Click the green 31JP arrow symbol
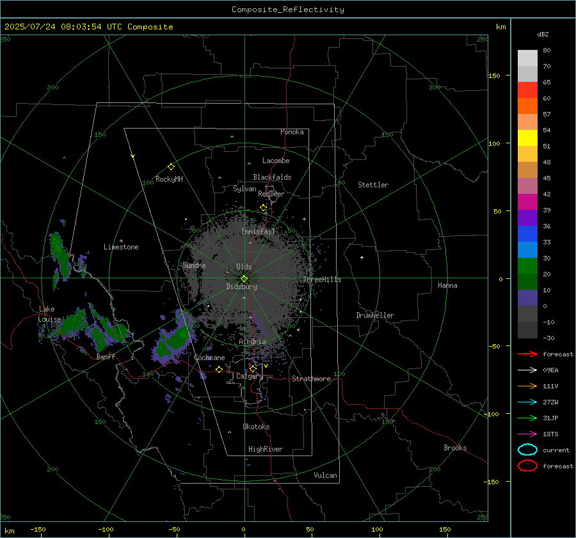This screenshot has height=538, width=576. pyautogui.click(x=527, y=418)
